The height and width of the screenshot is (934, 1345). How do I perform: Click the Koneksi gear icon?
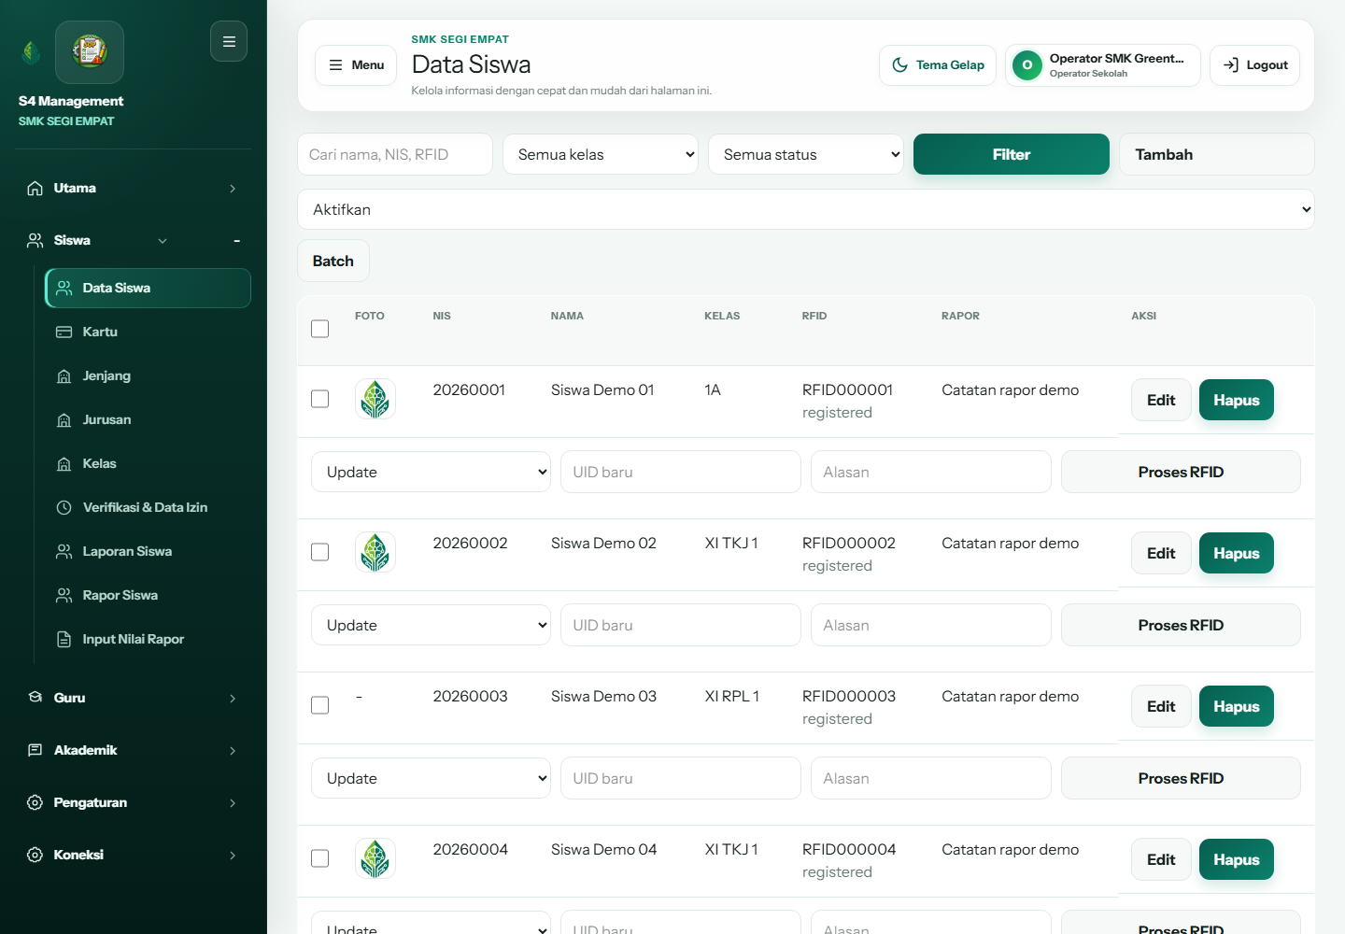(35, 856)
